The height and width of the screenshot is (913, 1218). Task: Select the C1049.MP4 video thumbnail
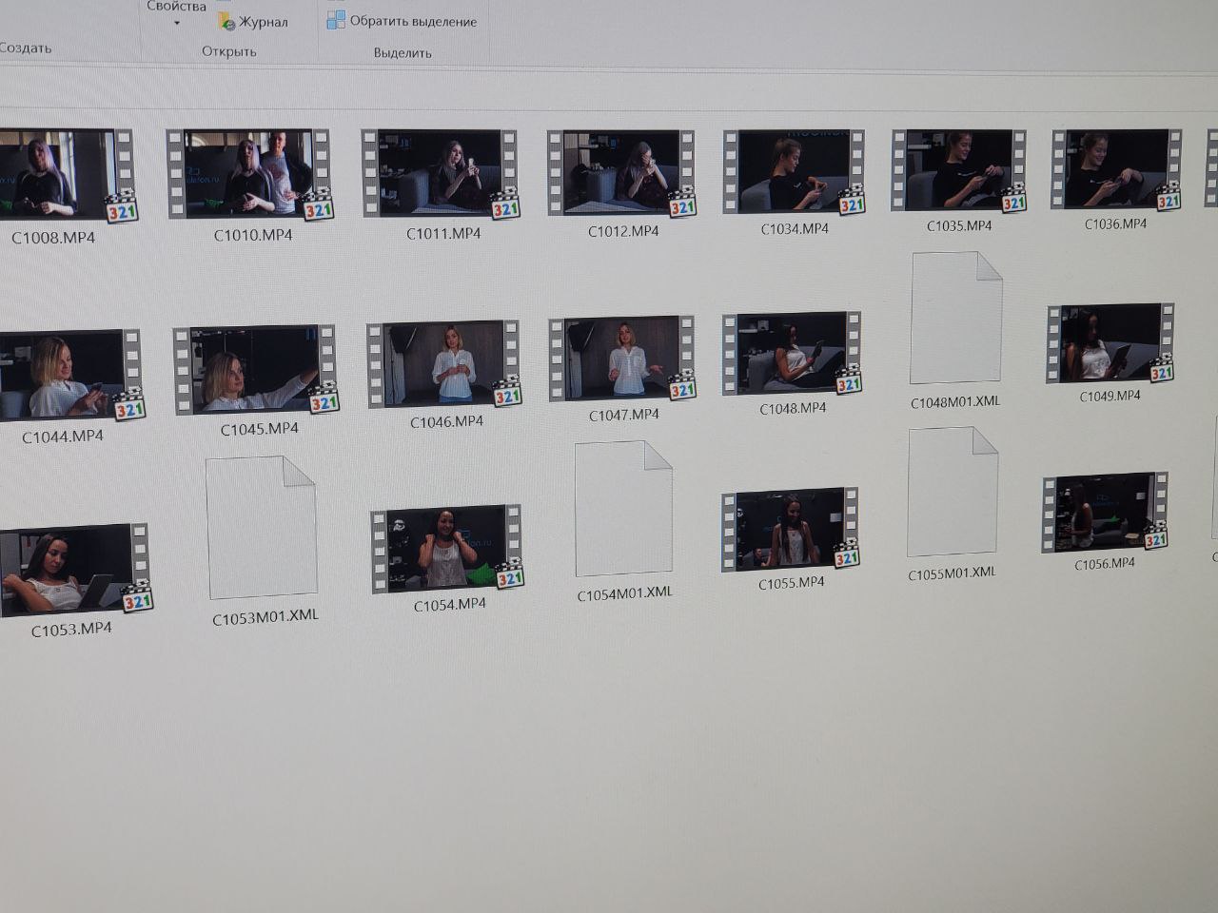coord(1110,343)
